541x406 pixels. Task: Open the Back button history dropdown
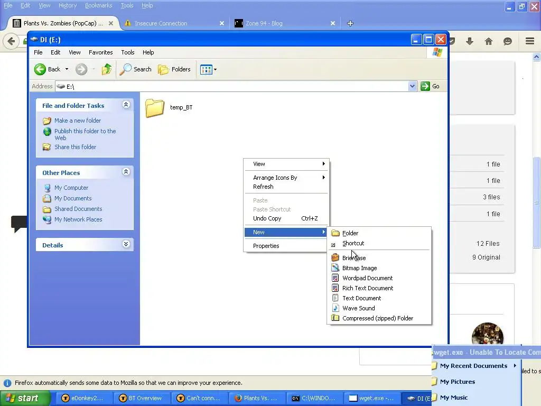pyautogui.click(x=67, y=69)
